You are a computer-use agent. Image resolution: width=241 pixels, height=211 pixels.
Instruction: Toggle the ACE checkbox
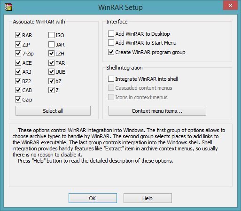pos(18,63)
